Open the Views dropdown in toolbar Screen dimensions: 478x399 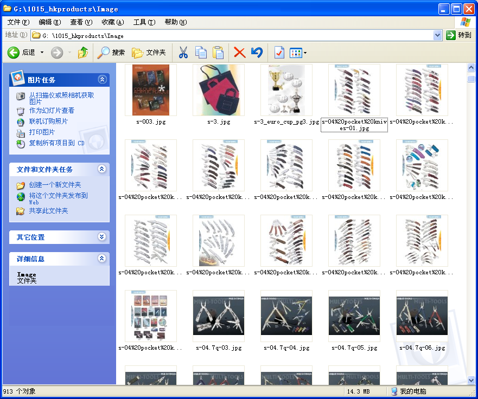pos(298,53)
